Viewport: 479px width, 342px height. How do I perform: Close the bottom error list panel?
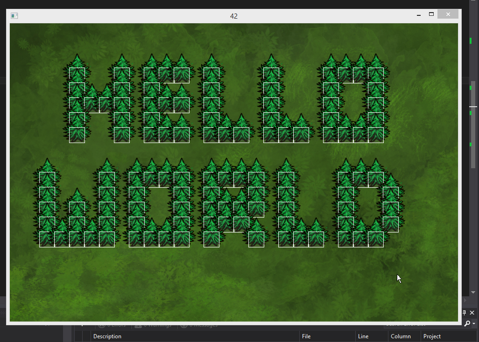tap(472, 313)
